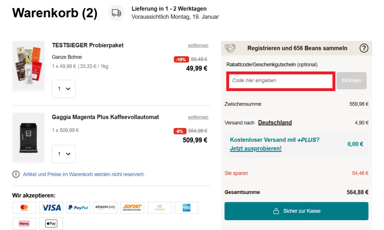Select the Visa payment icon
Screen dimensions: 384x230
pyautogui.click(x=51, y=207)
